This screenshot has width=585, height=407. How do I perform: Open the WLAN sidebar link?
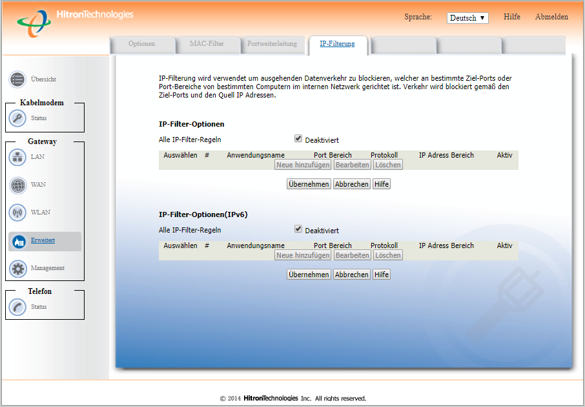click(41, 212)
